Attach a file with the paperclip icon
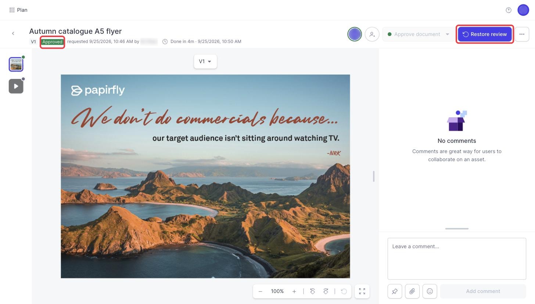 (x=412, y=291)
